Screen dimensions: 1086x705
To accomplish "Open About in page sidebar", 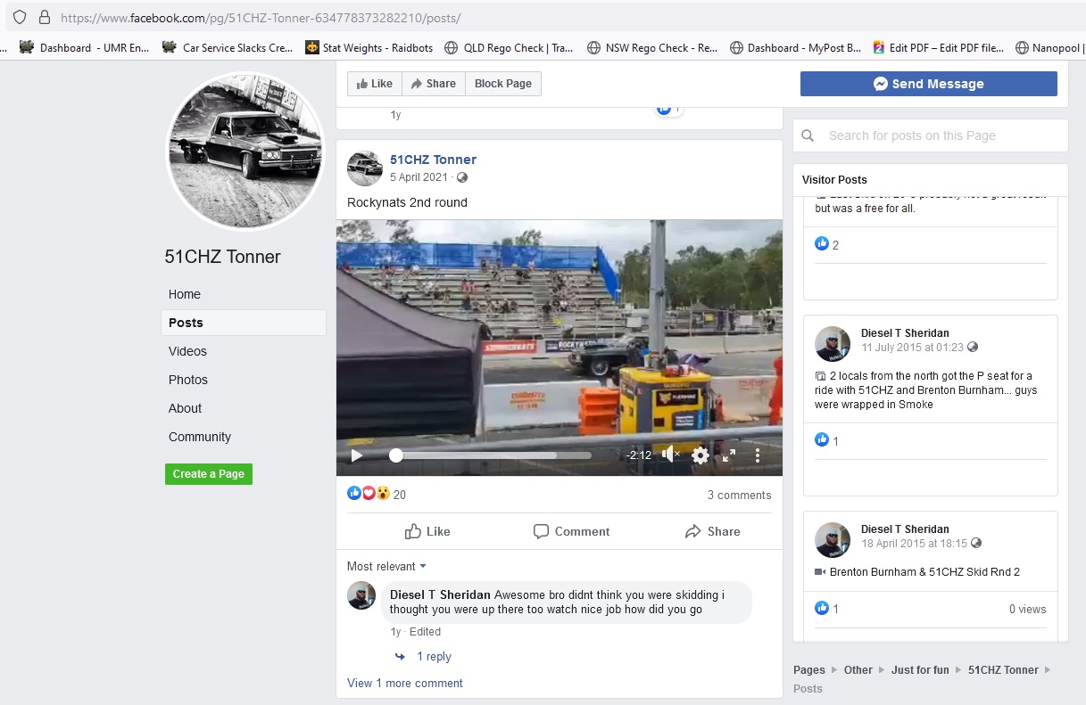I will tap(186, 408).
